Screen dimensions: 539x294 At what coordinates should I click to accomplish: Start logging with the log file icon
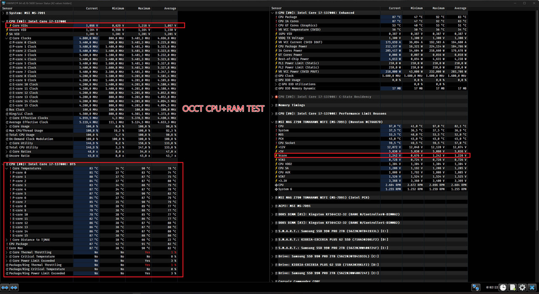[x=512, y=288]
